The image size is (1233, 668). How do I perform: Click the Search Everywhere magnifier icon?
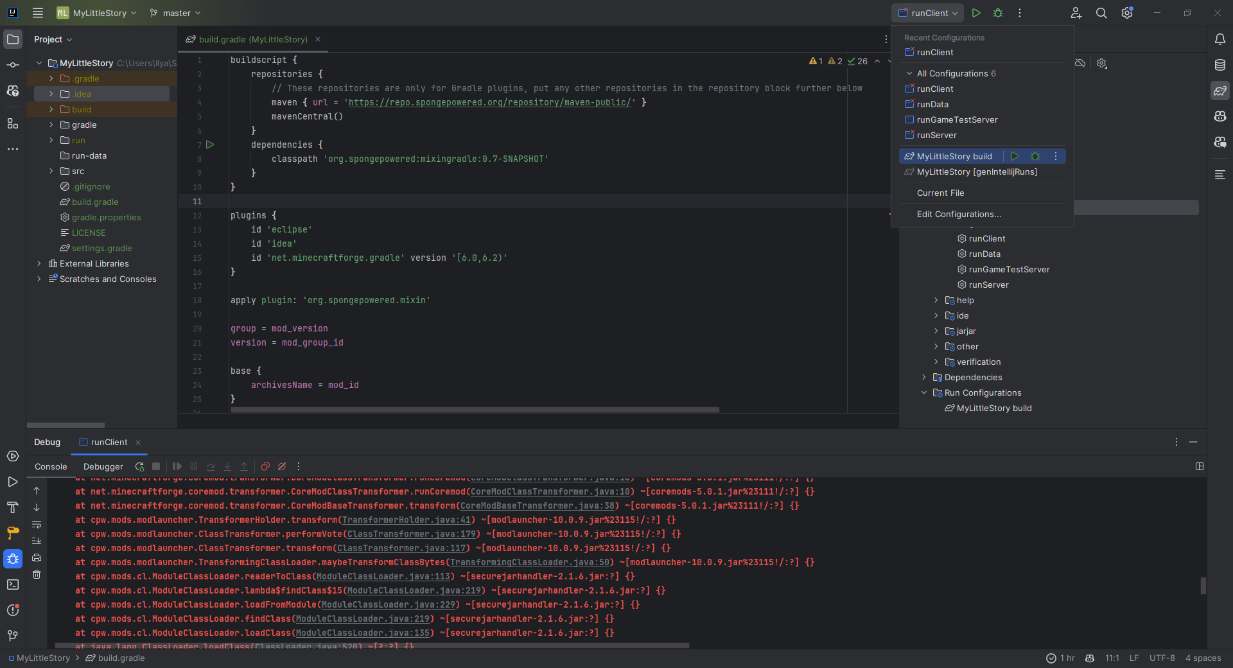click(x=1101, y=13)
